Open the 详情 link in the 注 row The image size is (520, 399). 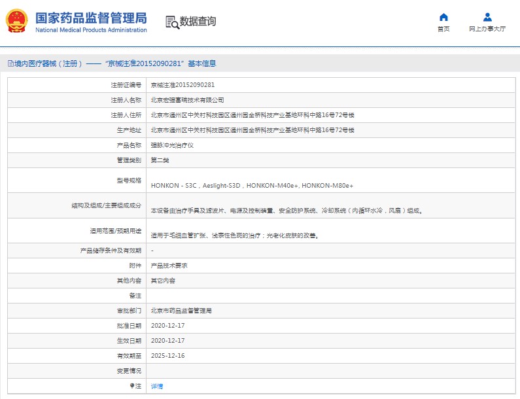click(157, 387)
